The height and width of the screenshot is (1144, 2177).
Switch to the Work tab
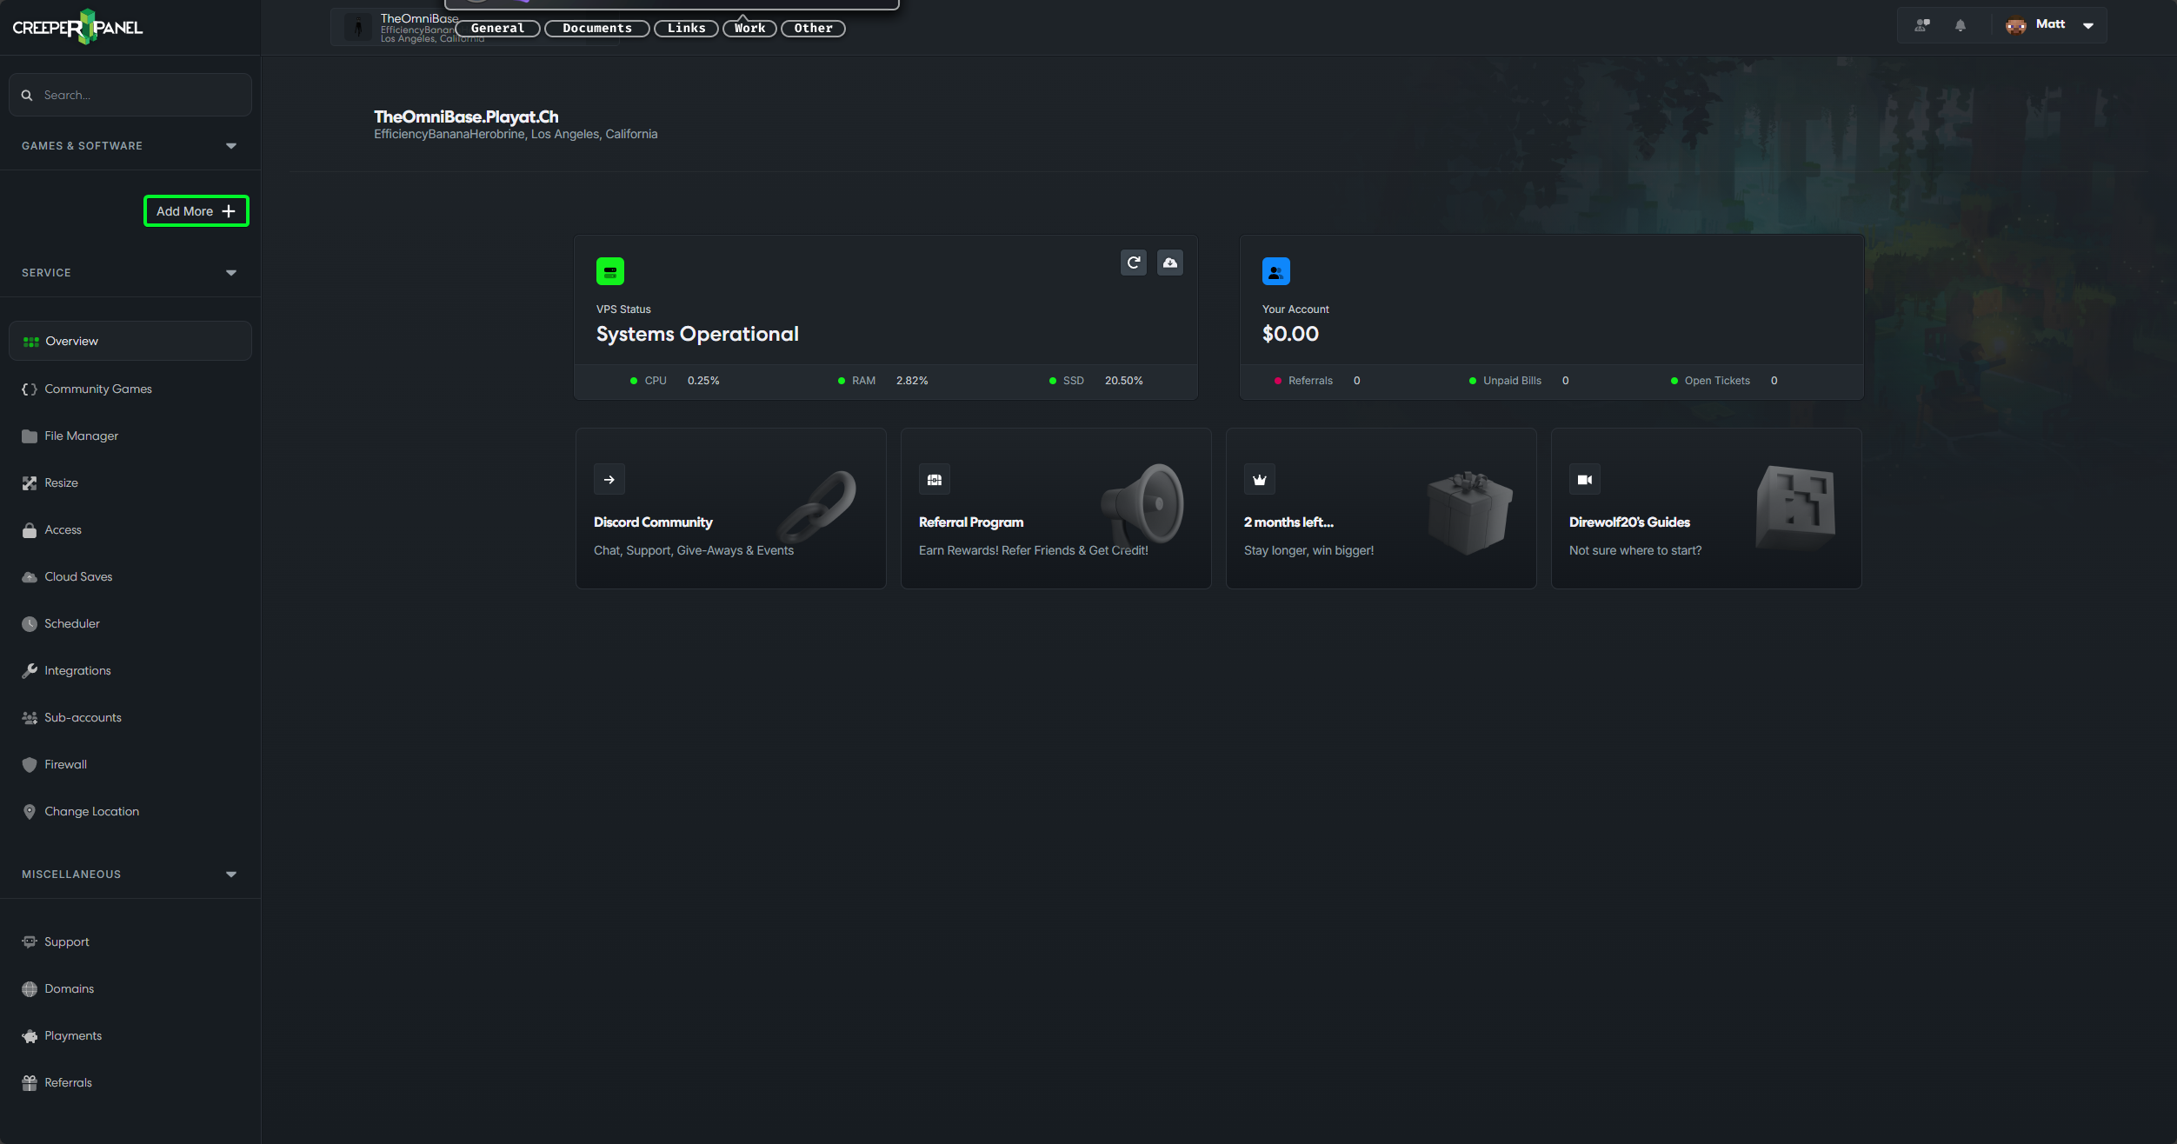(749, 28)
